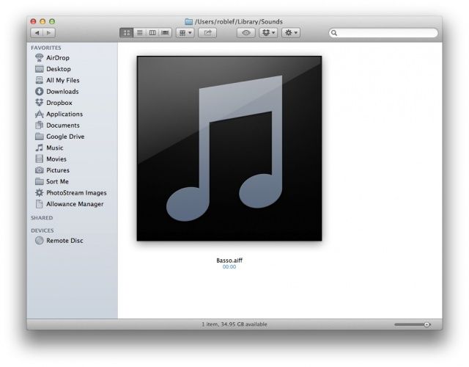Go forward with the right arrow
Viewport: 469px width, 367px height.
click(x=49, y=33)
